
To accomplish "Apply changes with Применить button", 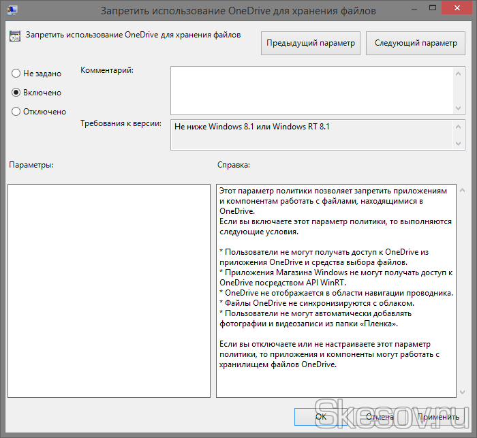I will 438,416.
